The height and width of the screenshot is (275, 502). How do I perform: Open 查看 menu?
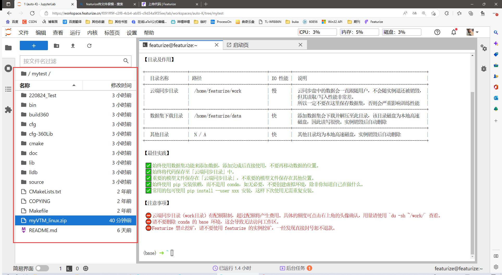point(58,33)
